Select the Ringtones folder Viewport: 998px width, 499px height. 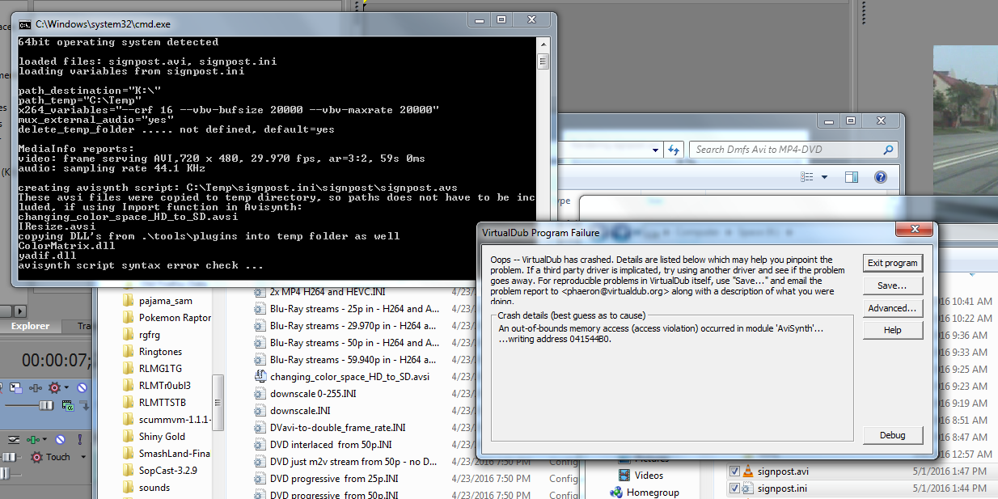[x=160, y=352]
